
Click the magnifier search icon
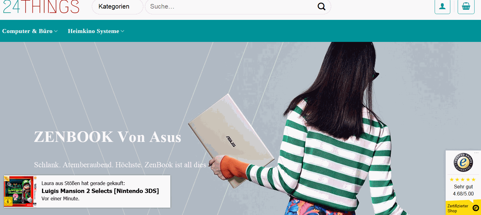(x=321, y=6)
